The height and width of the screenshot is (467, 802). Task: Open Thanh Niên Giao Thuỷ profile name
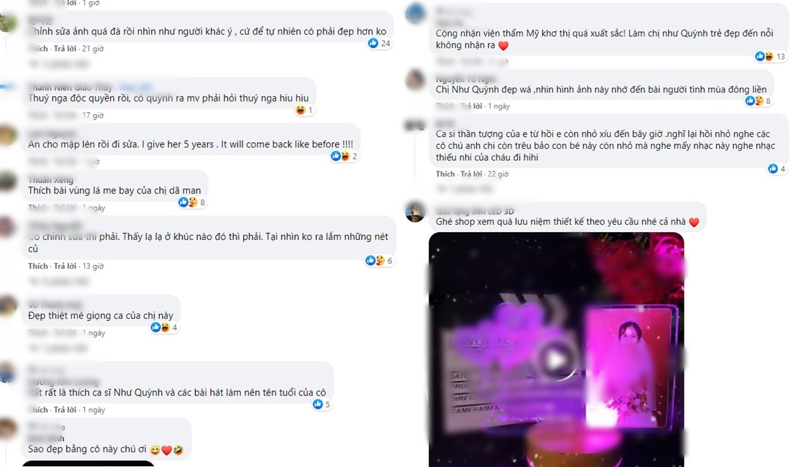click(x=71, y=87)
